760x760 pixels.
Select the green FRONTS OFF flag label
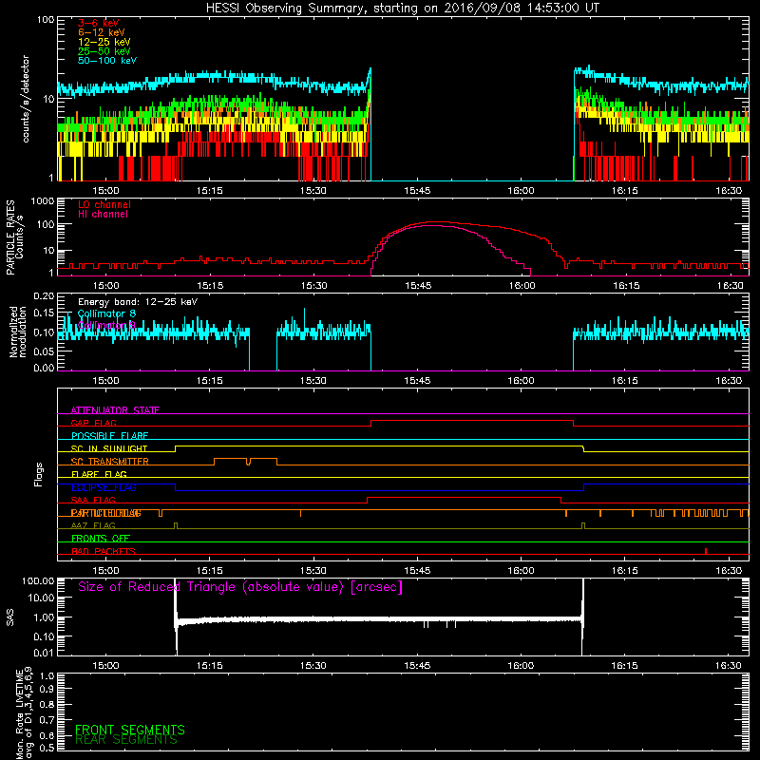click(x=101, y=538)
